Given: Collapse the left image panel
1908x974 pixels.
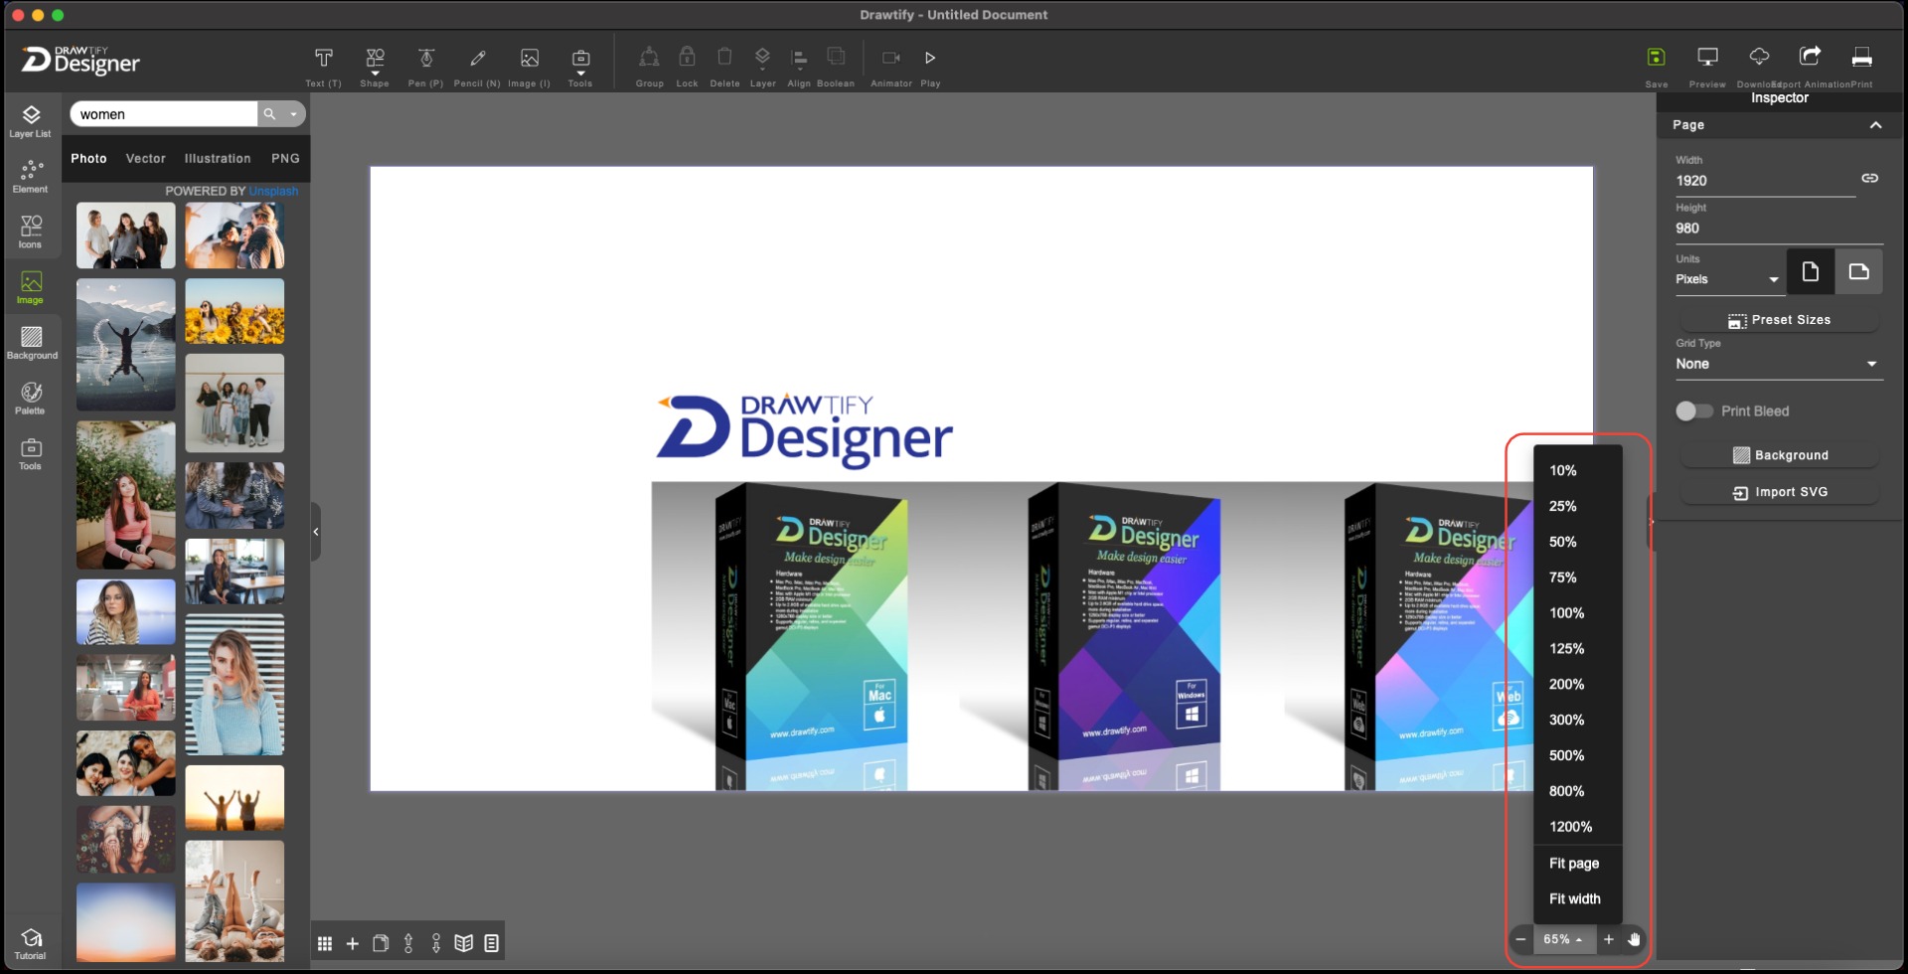Looking at the screenshot, I should [316, 532].
